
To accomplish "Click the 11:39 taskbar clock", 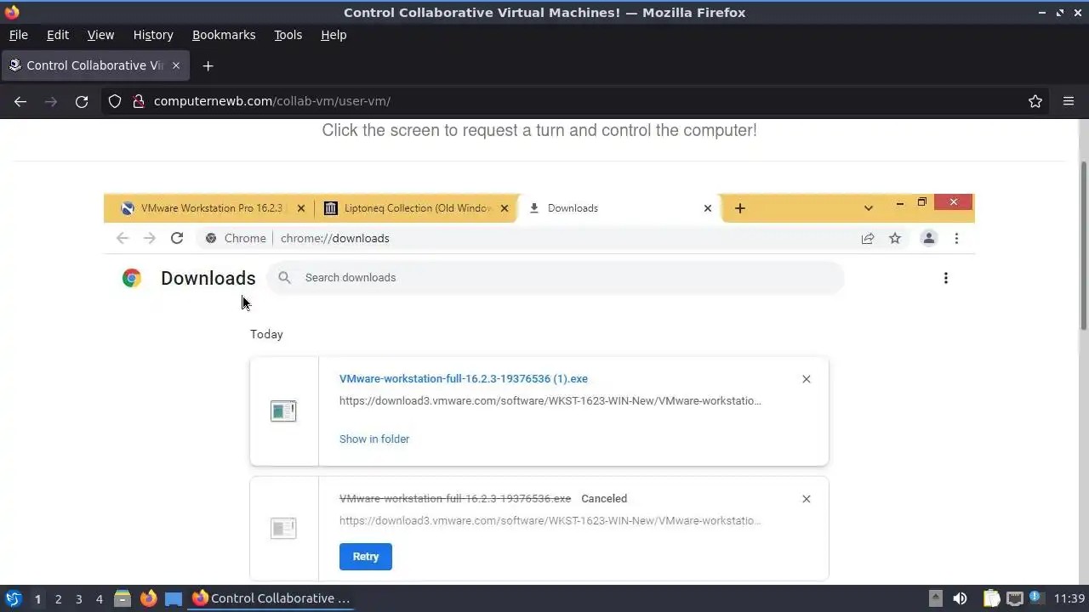I will [x=1069, y=598].
